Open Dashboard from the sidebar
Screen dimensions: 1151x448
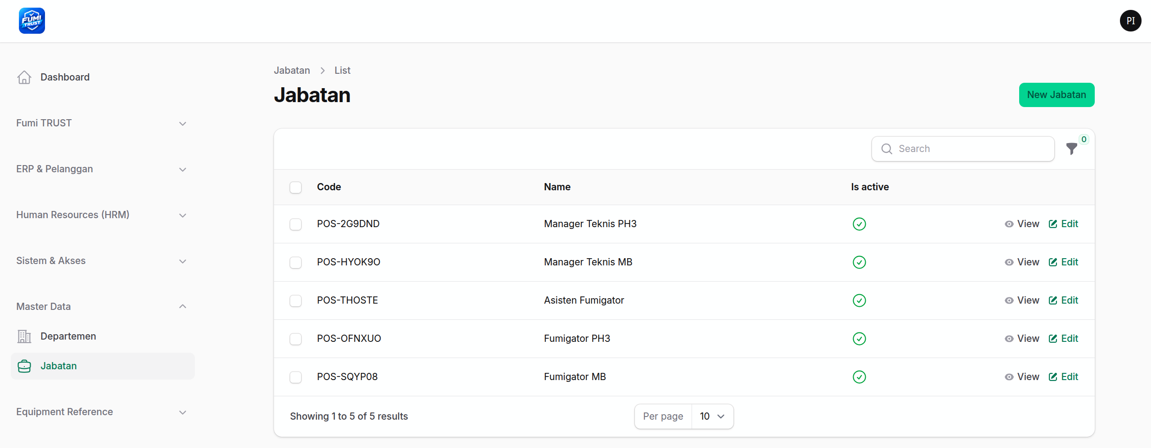[103, 77]
